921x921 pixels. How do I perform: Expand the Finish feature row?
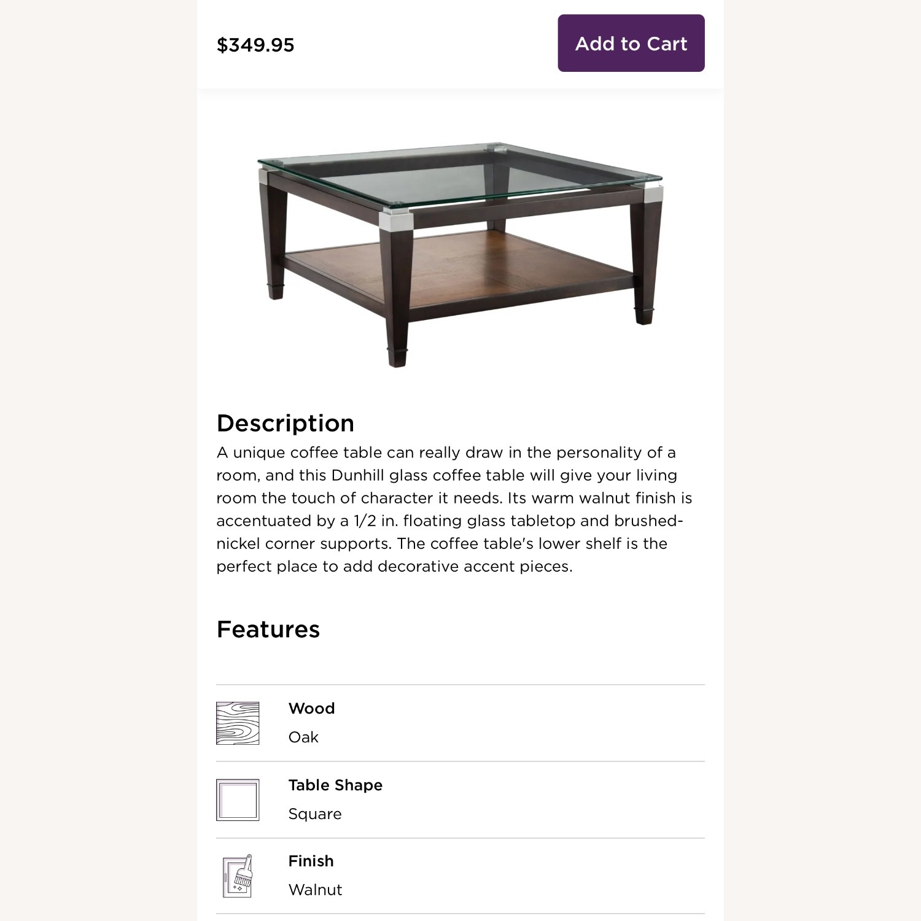459,875
